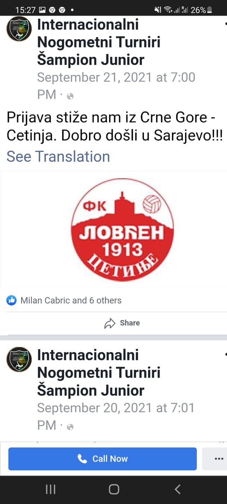Open the page avatar on the first post
Image resolution: width=227 pixels, height=504 pixels.
point(19,29)
